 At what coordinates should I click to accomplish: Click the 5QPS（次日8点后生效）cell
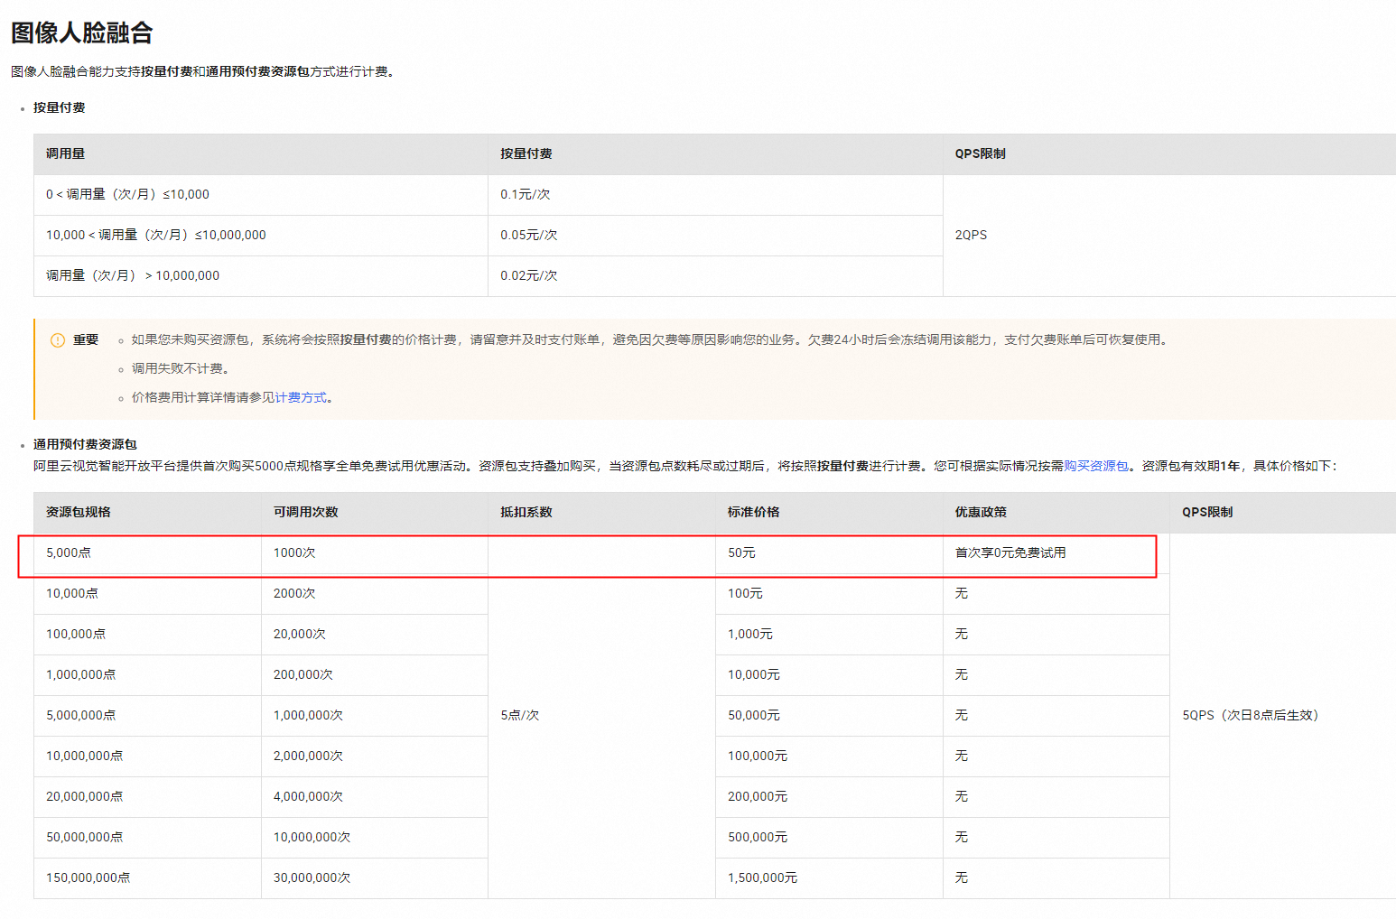point(1283,716)
